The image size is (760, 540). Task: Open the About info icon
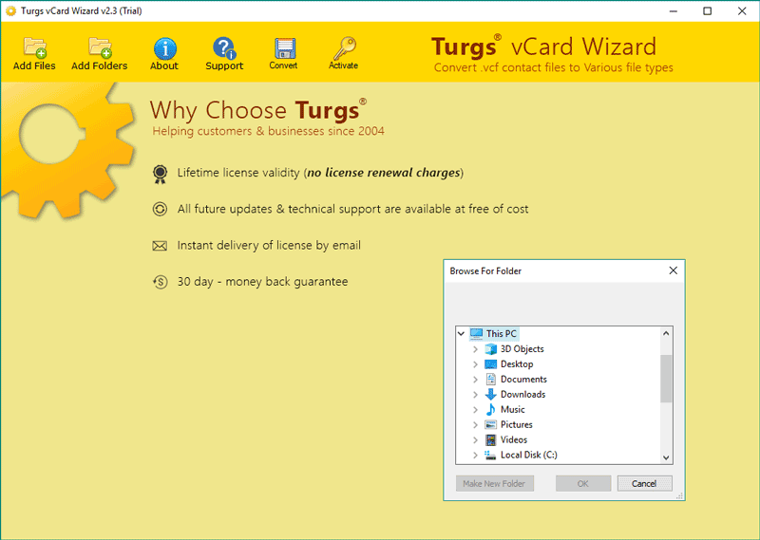pos(164,48)
